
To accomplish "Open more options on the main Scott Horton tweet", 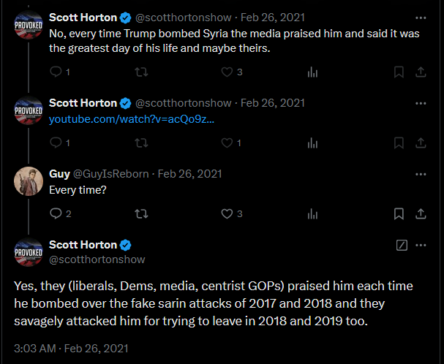I will pyautogui.click(x=421, y=245).
